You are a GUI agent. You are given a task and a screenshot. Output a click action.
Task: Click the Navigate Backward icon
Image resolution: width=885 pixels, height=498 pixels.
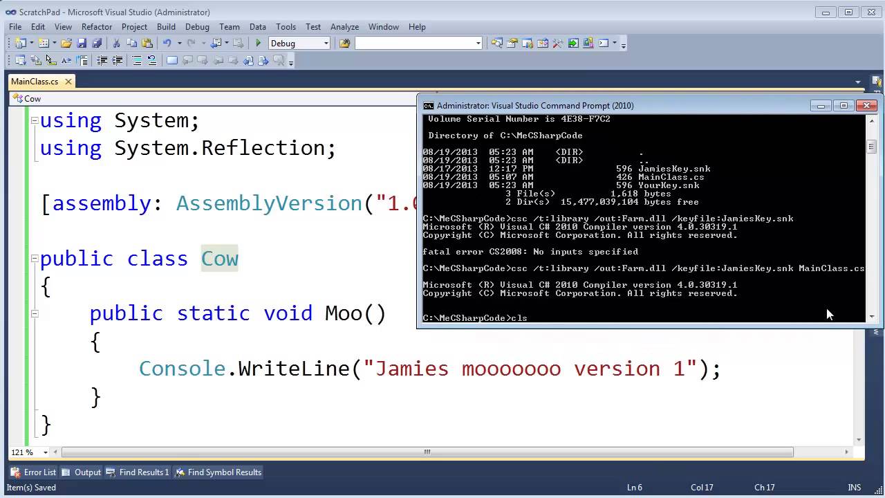[x=216, y=43]
